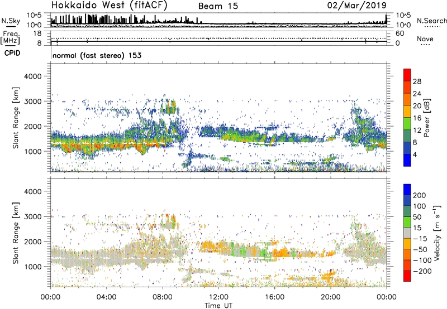Click the 200 label on Velocity color bar
The width and height of the screenshot is (447, 309).
420,195
